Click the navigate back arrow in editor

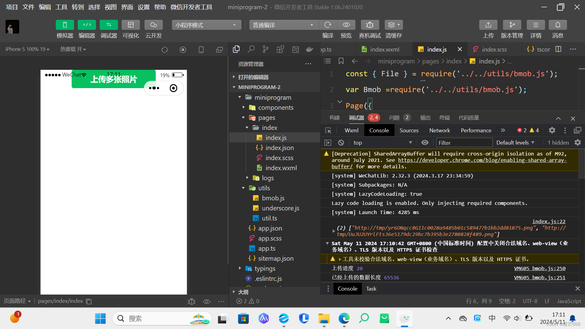click(355, 61)
